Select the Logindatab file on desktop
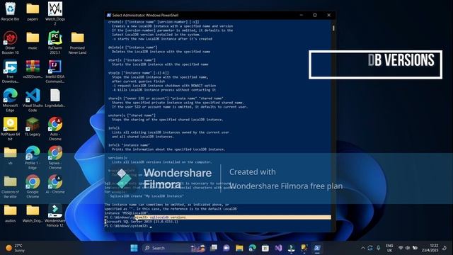 click(x=55, y=98)
